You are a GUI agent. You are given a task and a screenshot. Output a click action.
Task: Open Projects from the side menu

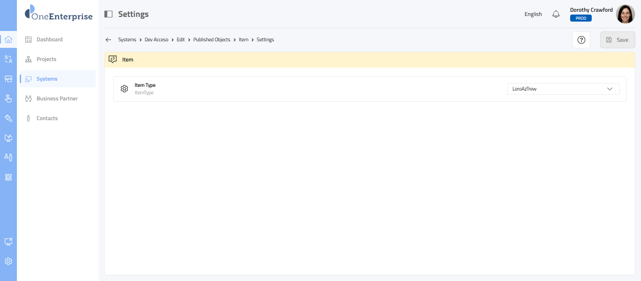coord(46,59)
